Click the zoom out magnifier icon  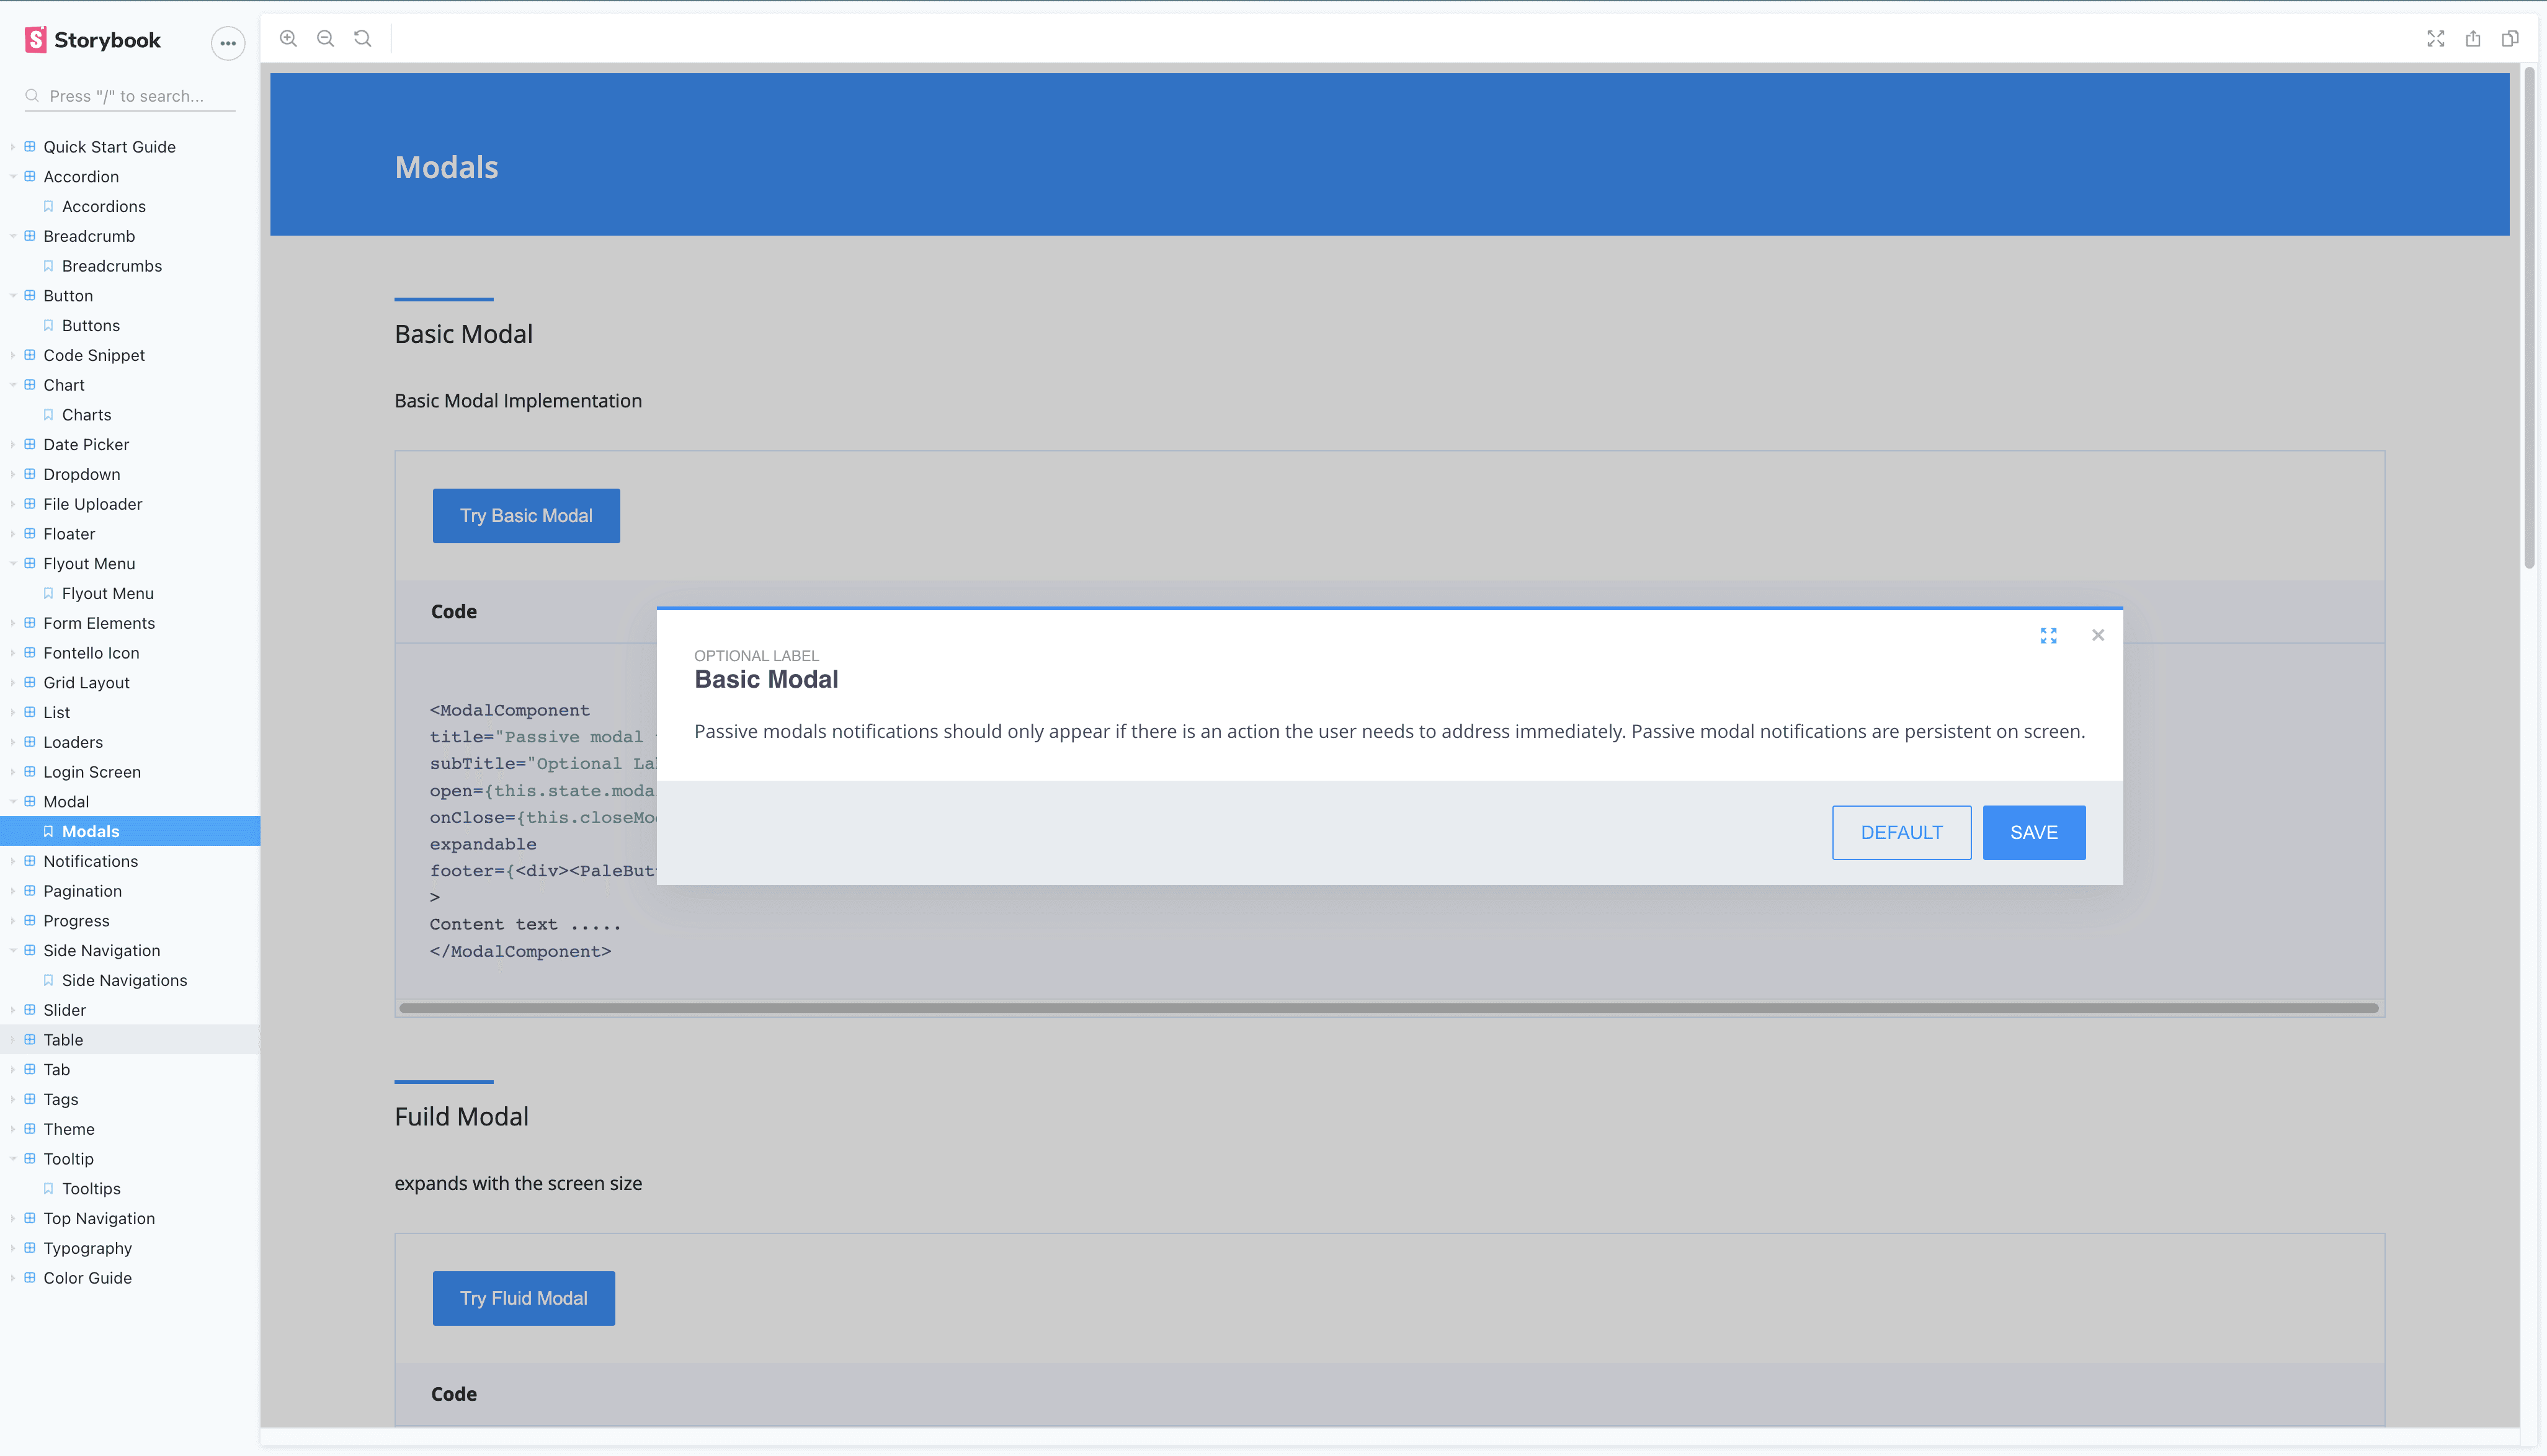pyautogui.click(x=325, y=38)
